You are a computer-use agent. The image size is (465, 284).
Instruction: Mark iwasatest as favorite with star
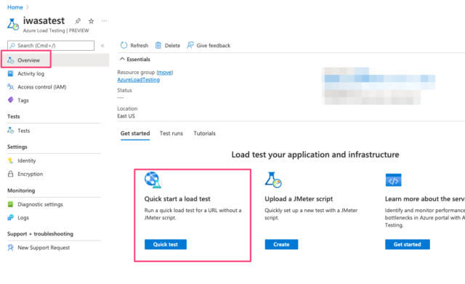(91, 21)
